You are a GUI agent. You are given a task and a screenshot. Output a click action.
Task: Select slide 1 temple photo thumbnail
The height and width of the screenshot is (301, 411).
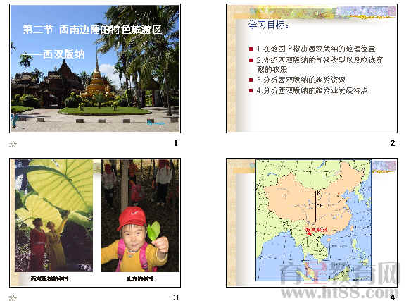pos(95,68)
